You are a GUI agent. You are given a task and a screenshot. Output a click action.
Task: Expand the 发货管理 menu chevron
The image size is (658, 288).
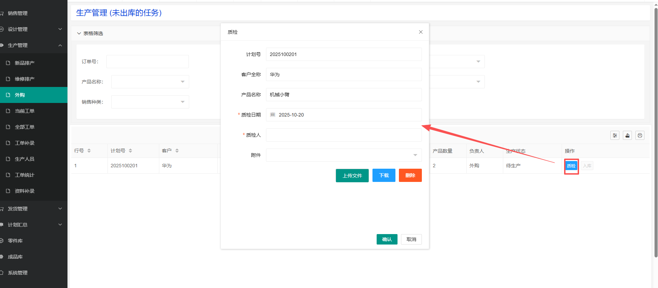(60, 209)
